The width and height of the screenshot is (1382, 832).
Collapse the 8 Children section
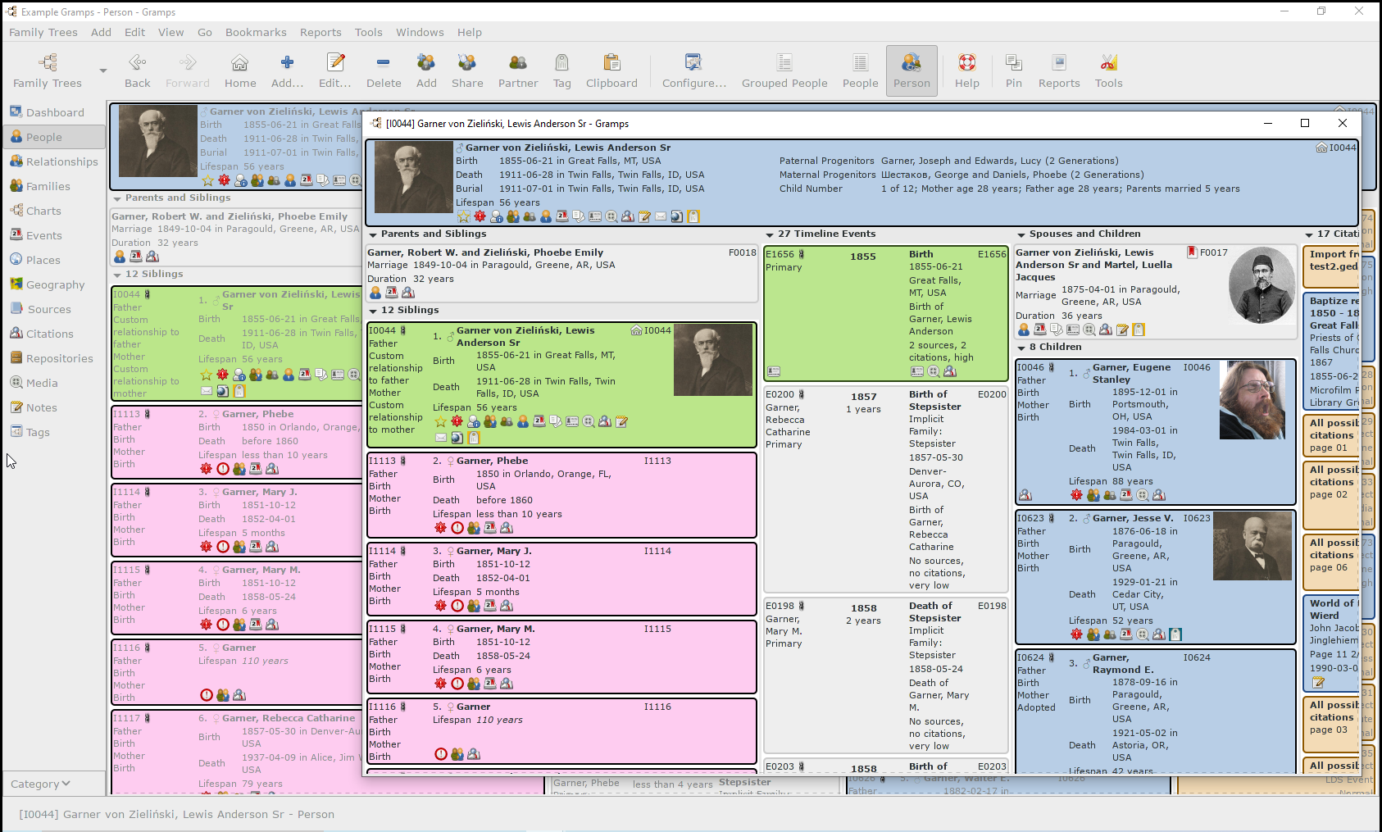coord(1021,348)
